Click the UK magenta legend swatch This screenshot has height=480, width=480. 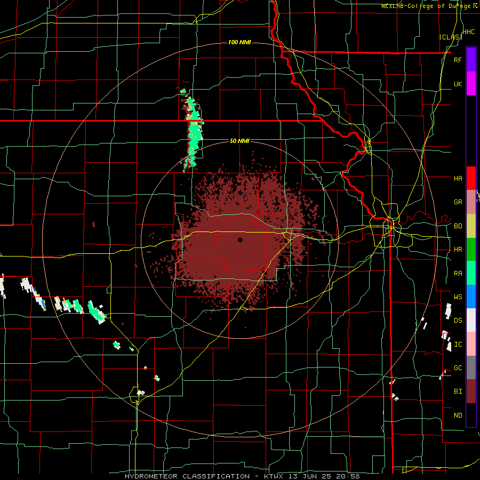[471, 84]
